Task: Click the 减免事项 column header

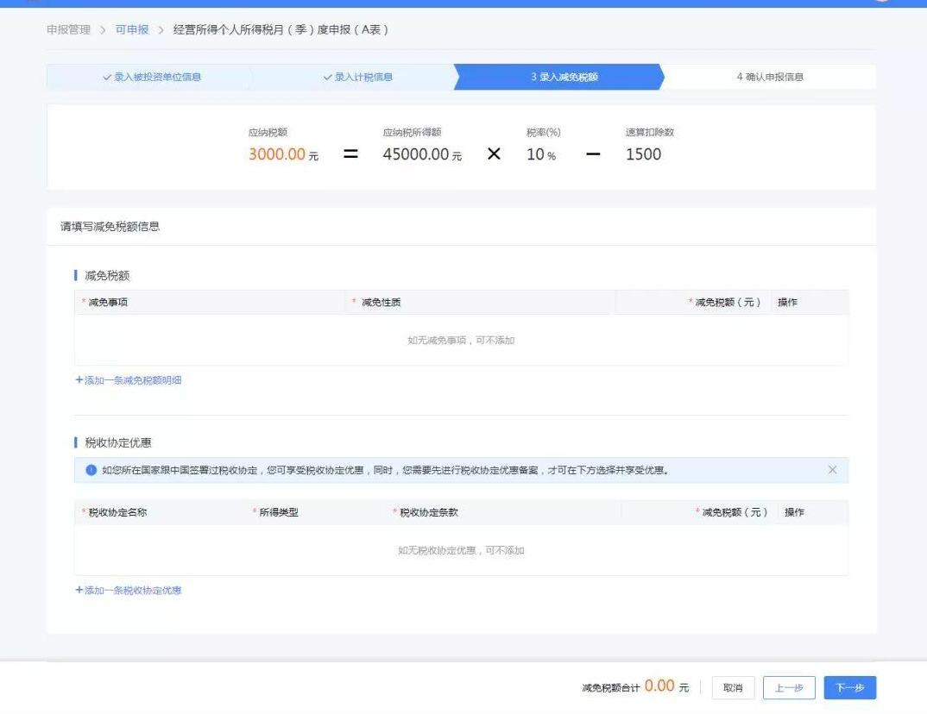Action: click(109, 302)
